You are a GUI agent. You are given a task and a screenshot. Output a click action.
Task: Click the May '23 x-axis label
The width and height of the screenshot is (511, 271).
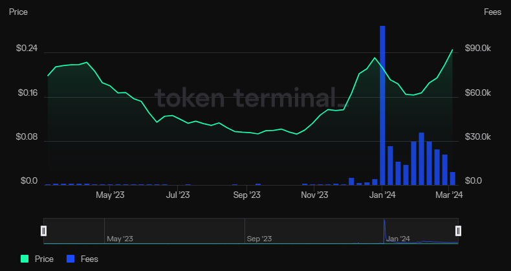pyautogui.click(x=110, y=195)
